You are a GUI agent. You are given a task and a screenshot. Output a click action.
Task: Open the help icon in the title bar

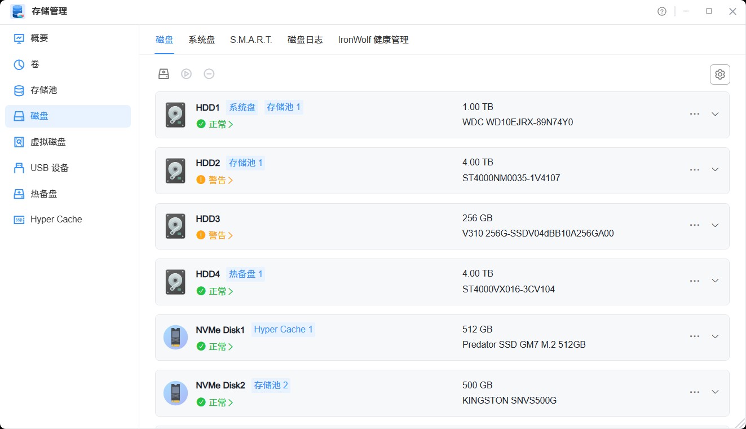[661, 11]
